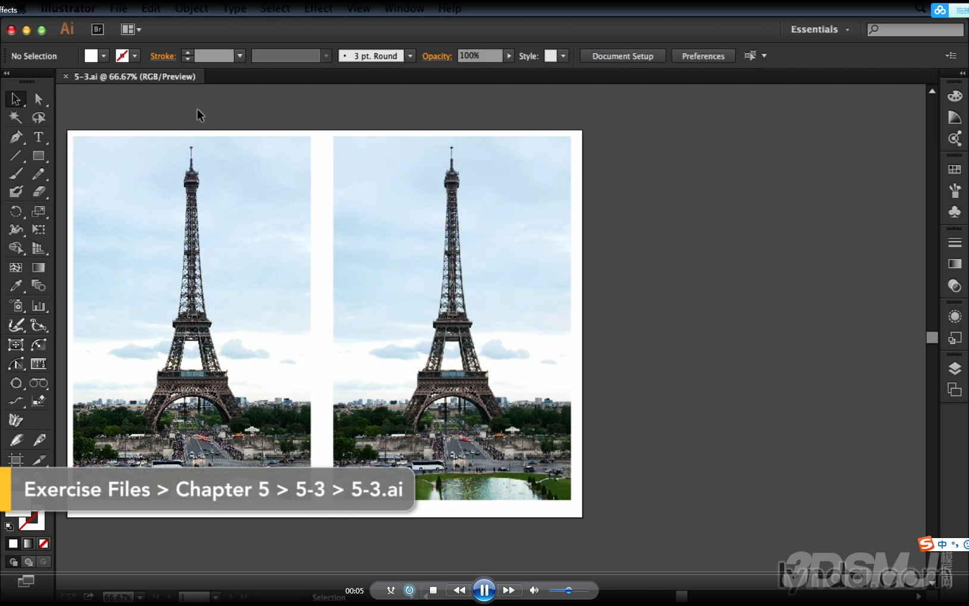This screenshot has height=606, width=969.
Task: Open the Layers panel icon
Action: pyautogui.click(x=955, y=368)
